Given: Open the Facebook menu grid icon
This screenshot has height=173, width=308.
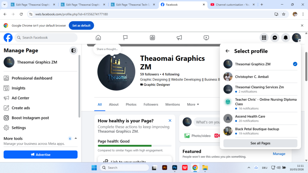Looking at the screenshot, I should [x=264, y=38].
